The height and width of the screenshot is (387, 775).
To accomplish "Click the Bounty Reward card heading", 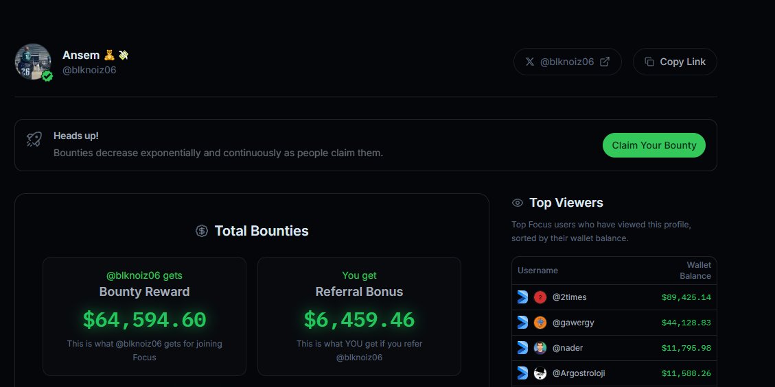I will (144, 292).
